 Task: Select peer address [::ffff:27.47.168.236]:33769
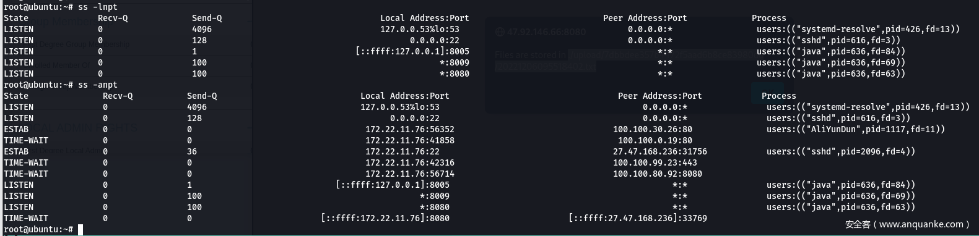(638, 218)
